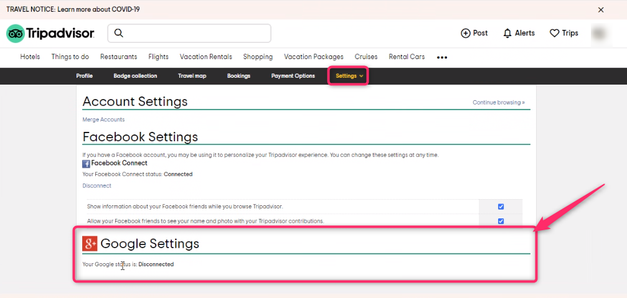Expand the Settings dropdown menu

[349, 76]
